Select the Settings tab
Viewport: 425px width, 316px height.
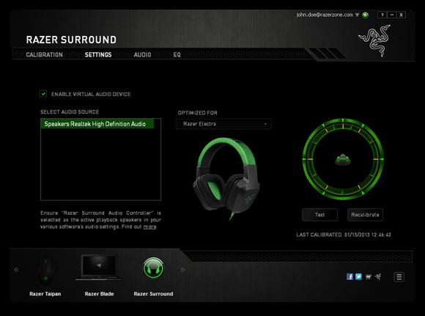(98, 55)
